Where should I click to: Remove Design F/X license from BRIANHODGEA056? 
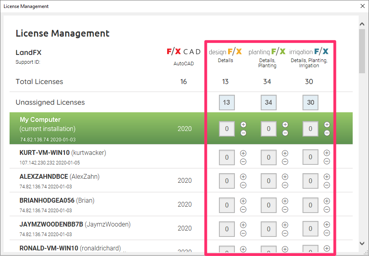coord(243,209)
